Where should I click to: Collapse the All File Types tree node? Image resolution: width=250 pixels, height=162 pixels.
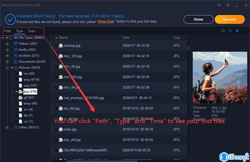coord(2,38)
